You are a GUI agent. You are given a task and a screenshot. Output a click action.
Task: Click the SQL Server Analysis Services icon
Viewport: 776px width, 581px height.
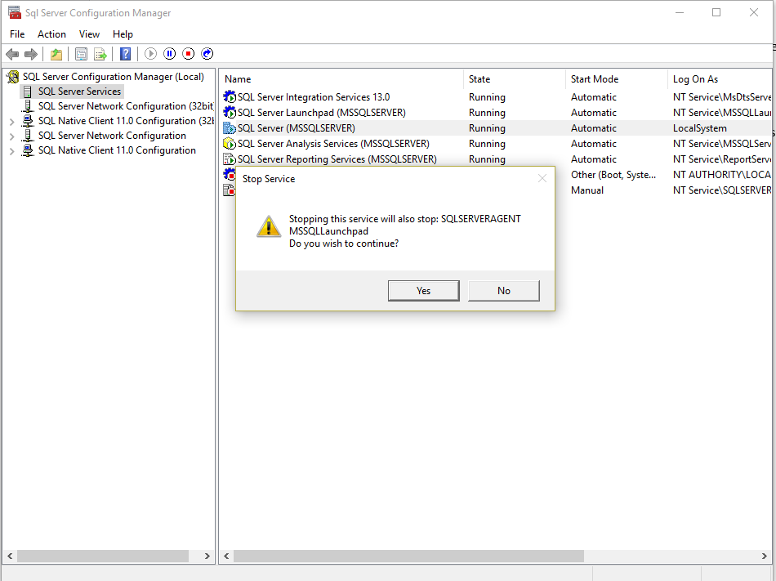230,144
